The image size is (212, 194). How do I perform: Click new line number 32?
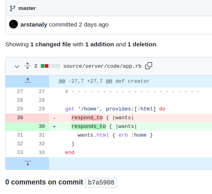pos(42,144)
